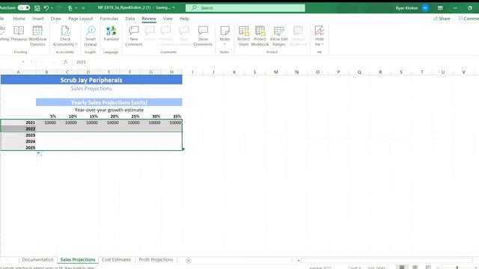Open the Undo history dropdown arrow
Image resolution: width=479 pixels, height=269 pixels.
52,8
